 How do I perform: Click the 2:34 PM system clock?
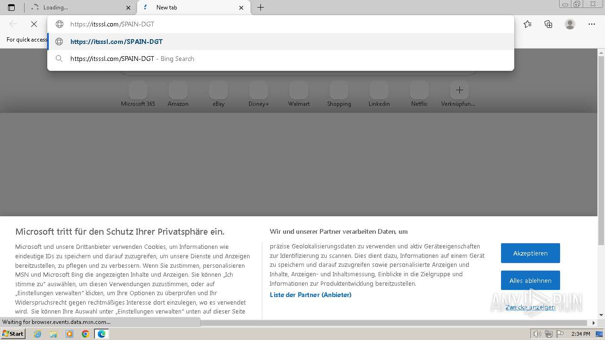click(x=580, y=334)
